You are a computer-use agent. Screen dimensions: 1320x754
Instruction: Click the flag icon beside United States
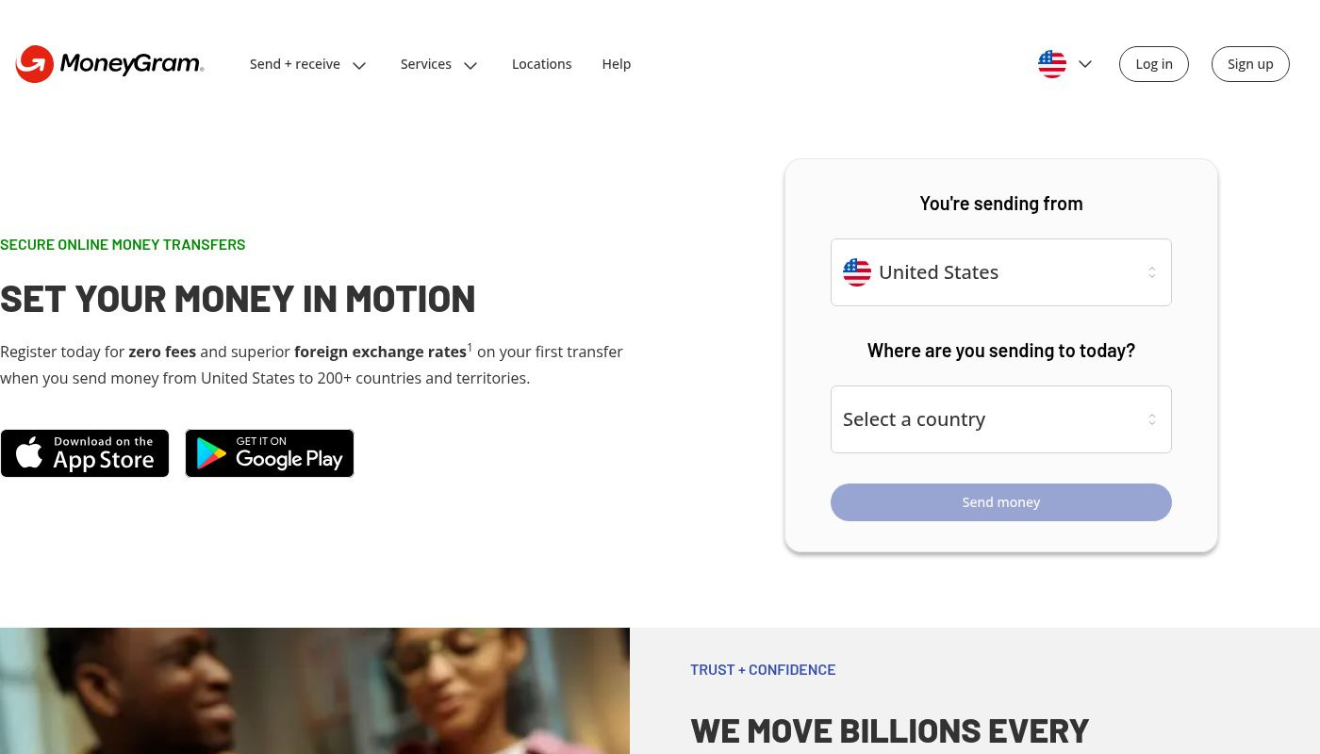click(857, 272)
